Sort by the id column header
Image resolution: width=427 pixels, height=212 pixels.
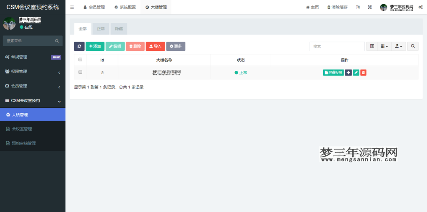pos(103,60)
